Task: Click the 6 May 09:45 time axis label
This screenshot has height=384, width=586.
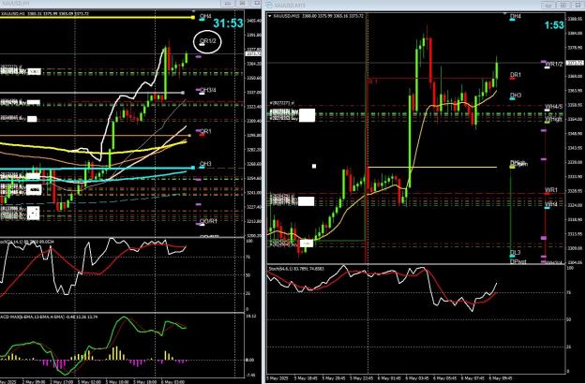Action: 499,377
